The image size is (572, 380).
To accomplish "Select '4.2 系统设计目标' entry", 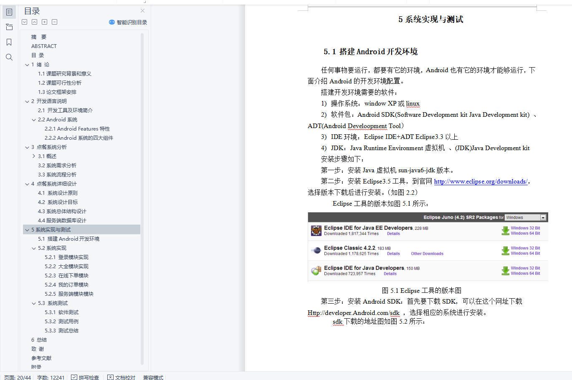I will (x=58, y=202).
